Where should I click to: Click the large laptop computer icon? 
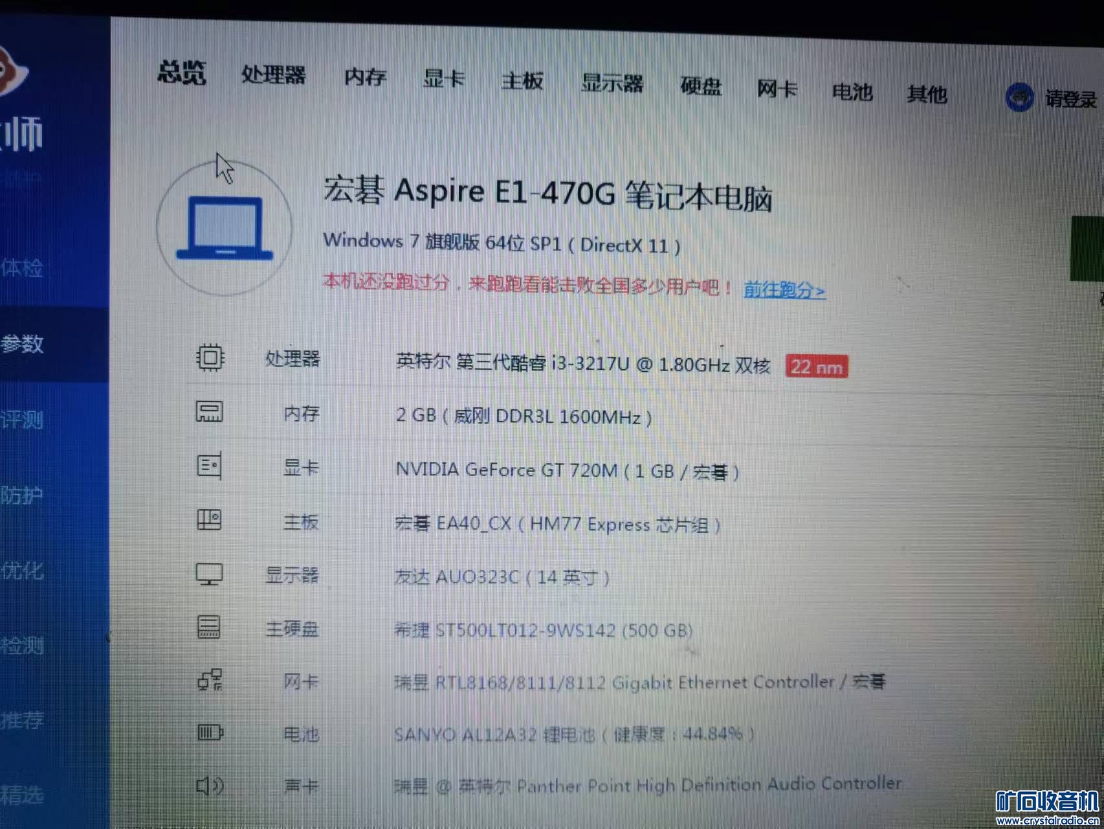coord(225,228)
